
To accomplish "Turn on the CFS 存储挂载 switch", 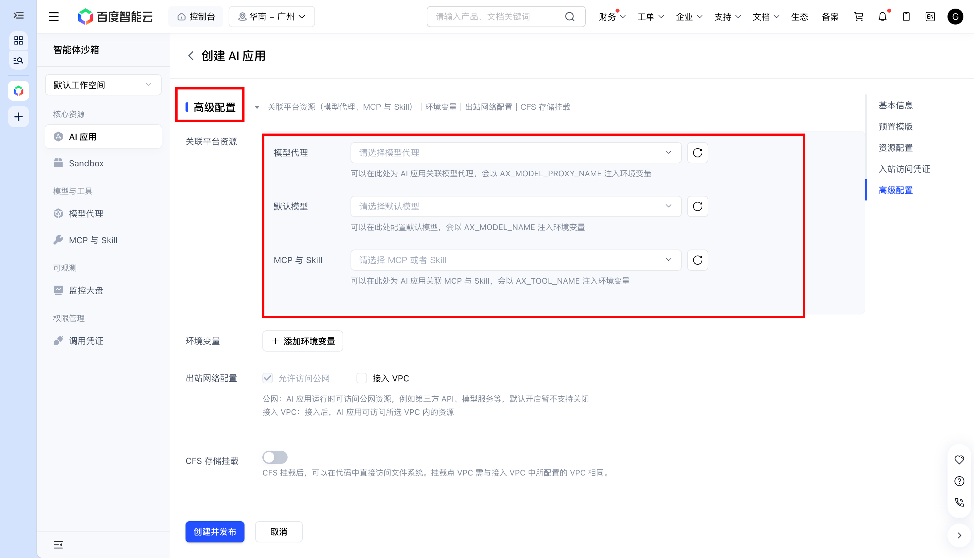I will 275,457.
